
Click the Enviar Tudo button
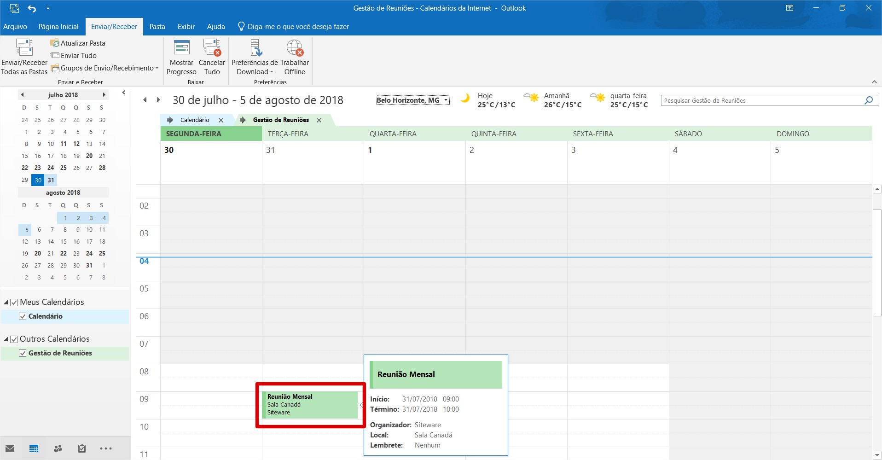(74, 56)
